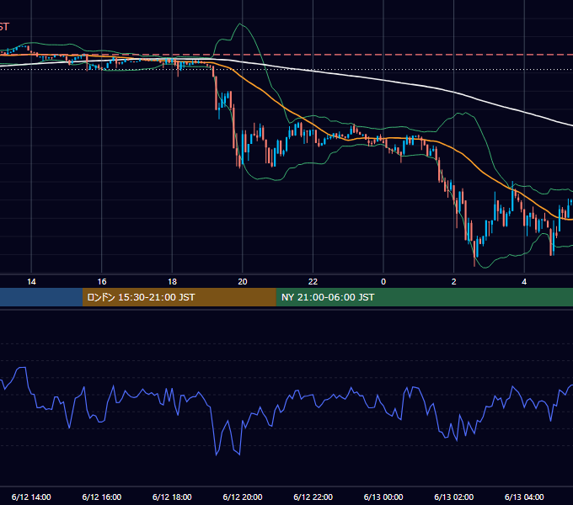Viewport: 573px width, 505px height.
Task: Click the 22 hour label on upper axis
Action: (313, 282)
